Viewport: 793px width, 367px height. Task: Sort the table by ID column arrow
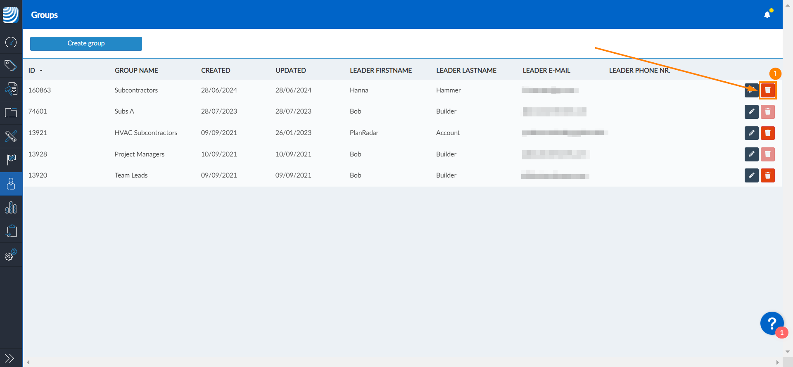(x=41, y=71)
